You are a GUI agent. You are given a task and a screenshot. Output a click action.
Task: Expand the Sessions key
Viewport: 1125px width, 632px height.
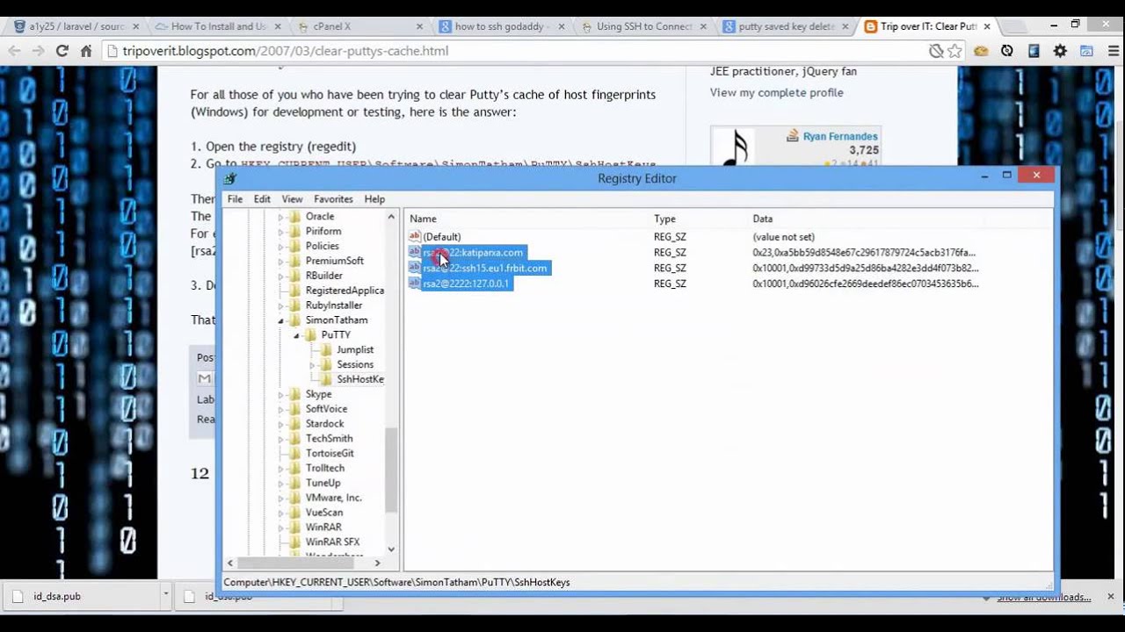[x=312, y=364]
